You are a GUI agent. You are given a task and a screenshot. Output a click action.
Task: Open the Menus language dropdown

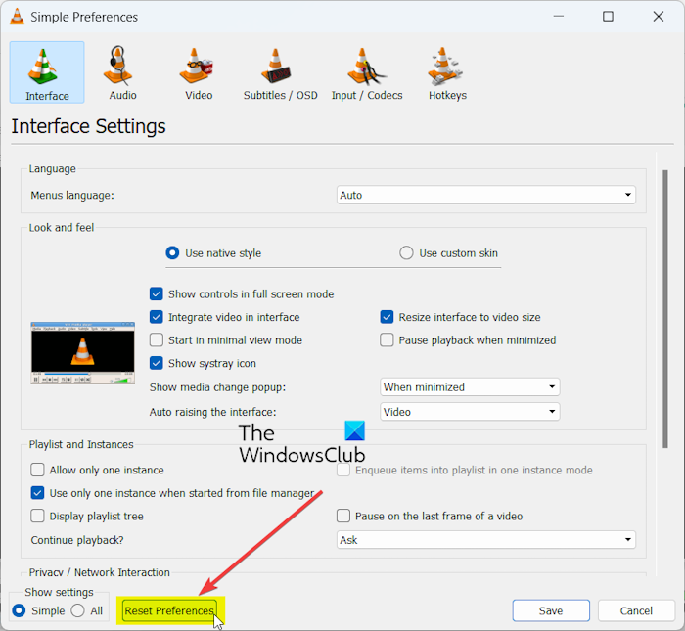tap(485, 195)
